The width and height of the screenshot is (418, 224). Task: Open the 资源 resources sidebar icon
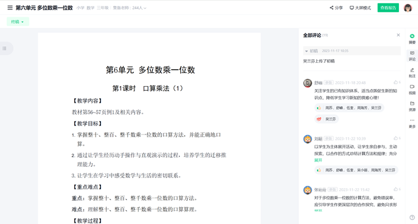click(412, 106)
